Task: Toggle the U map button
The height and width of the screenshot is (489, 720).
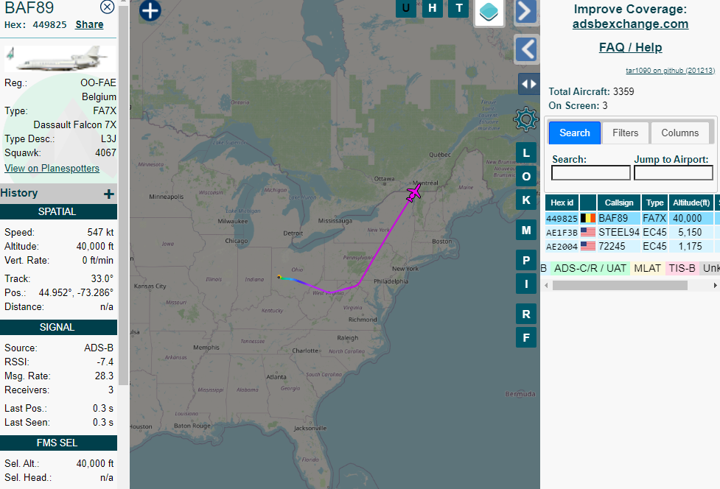Action: click(x=406, y=8)
